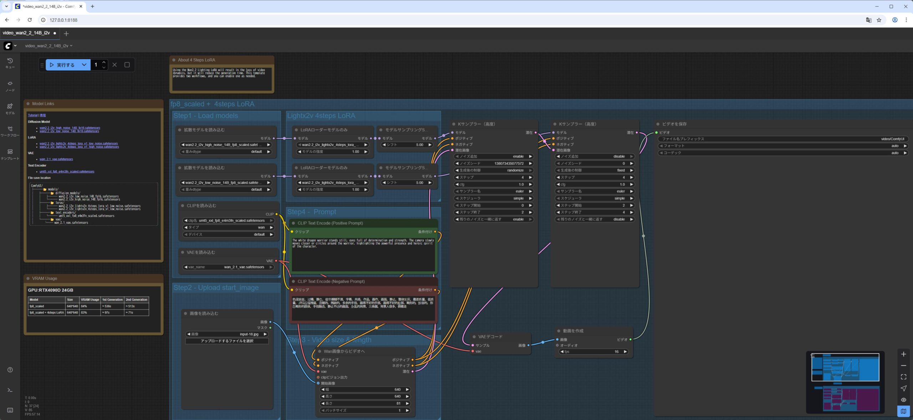913x420 pixels.
Task: Open the wan_2.1_vae.safetensors link
Action: pos(56,159)
